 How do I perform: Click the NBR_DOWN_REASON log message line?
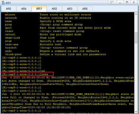pyautogui.click(x=68, y=94)
